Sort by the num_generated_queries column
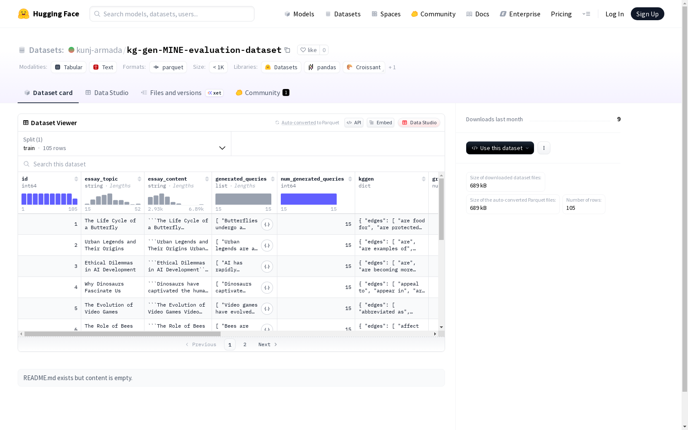This screenshot has width=688, height=430. (350, 179)
